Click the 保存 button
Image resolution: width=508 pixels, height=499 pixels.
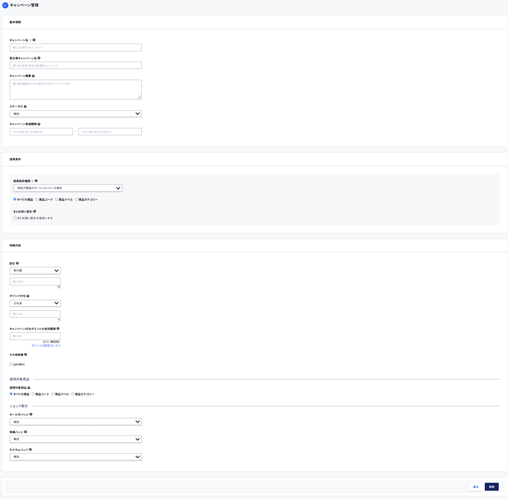491,487
